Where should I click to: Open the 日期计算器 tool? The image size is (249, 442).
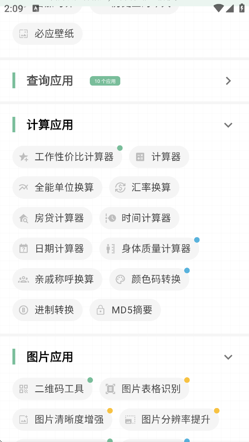(52, 249)
